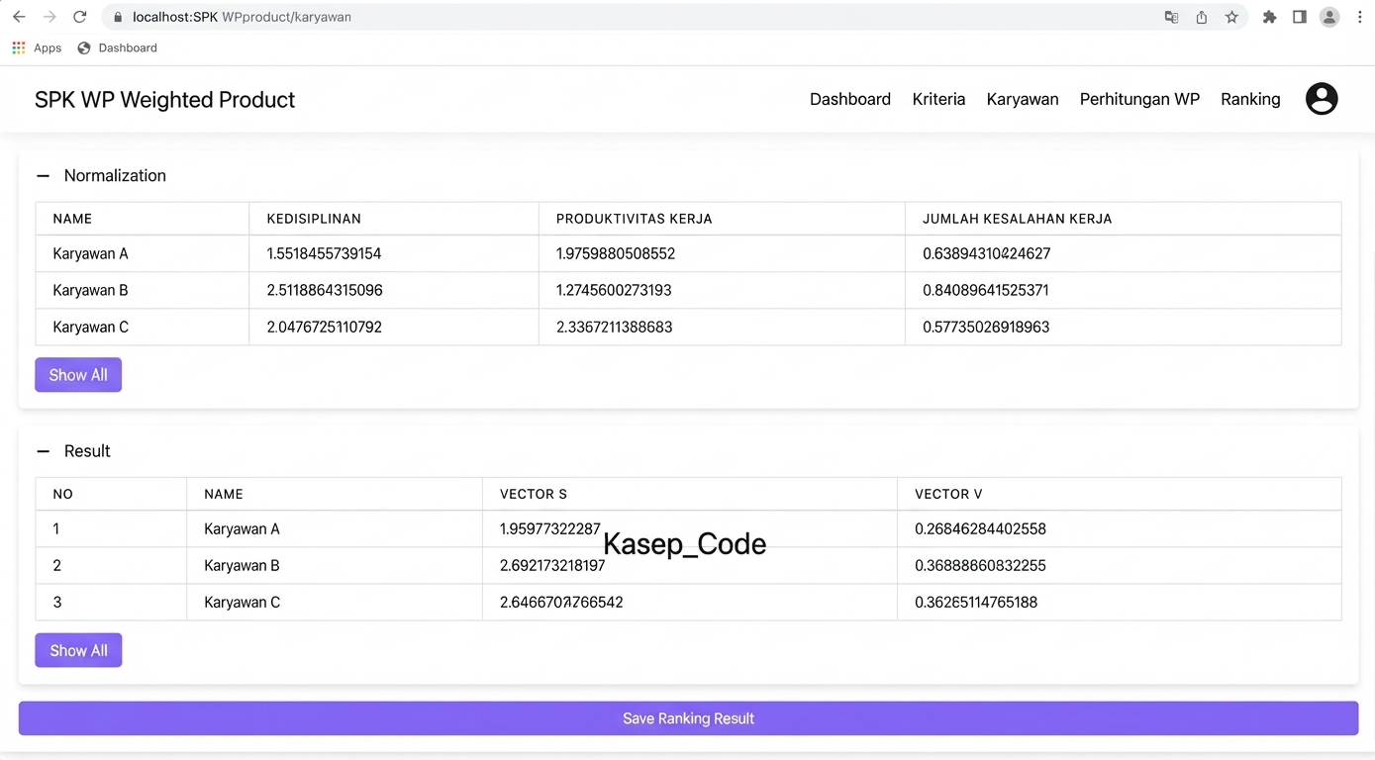Click the PRODUKTIVITAS KERJA column header
The width and height of the screenshot is (1375, 760).
[x=634, y=219]
